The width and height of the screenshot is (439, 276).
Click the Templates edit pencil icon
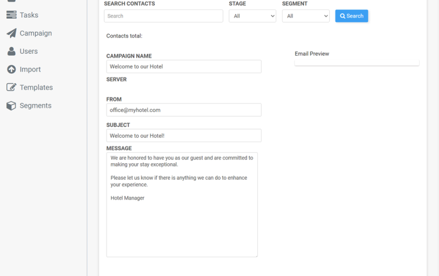[11, 87]
